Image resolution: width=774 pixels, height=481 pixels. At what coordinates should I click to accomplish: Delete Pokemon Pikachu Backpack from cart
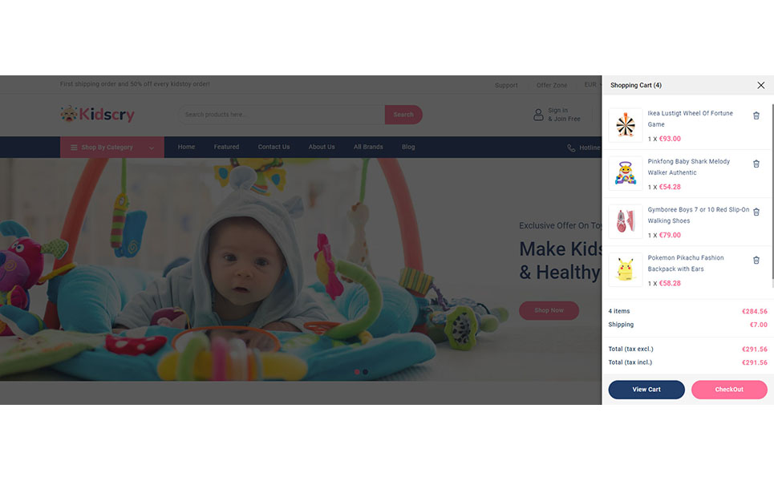pos(756,260)
